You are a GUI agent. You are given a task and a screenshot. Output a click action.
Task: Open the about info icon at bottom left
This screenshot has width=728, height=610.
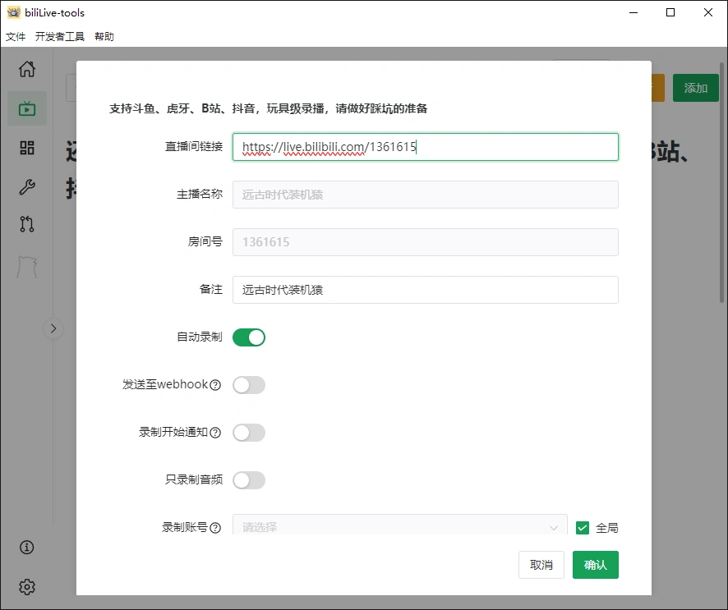(26, 548)
